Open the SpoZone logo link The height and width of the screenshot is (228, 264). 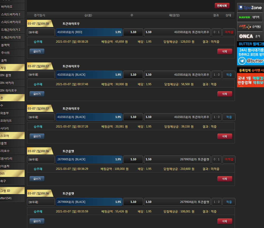tap(250, 8)
